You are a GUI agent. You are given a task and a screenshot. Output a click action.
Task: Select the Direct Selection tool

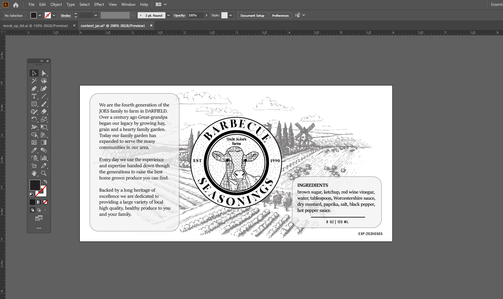click(x=44, y=73)
